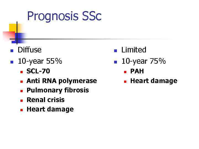199x149 pixels.
Task: Click "Heart damage" under the Diffuse column
Action: click(x=50, y=109)
